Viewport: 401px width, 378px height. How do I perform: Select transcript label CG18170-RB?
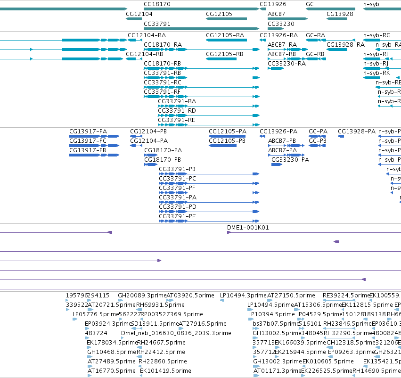click(163, 64)
